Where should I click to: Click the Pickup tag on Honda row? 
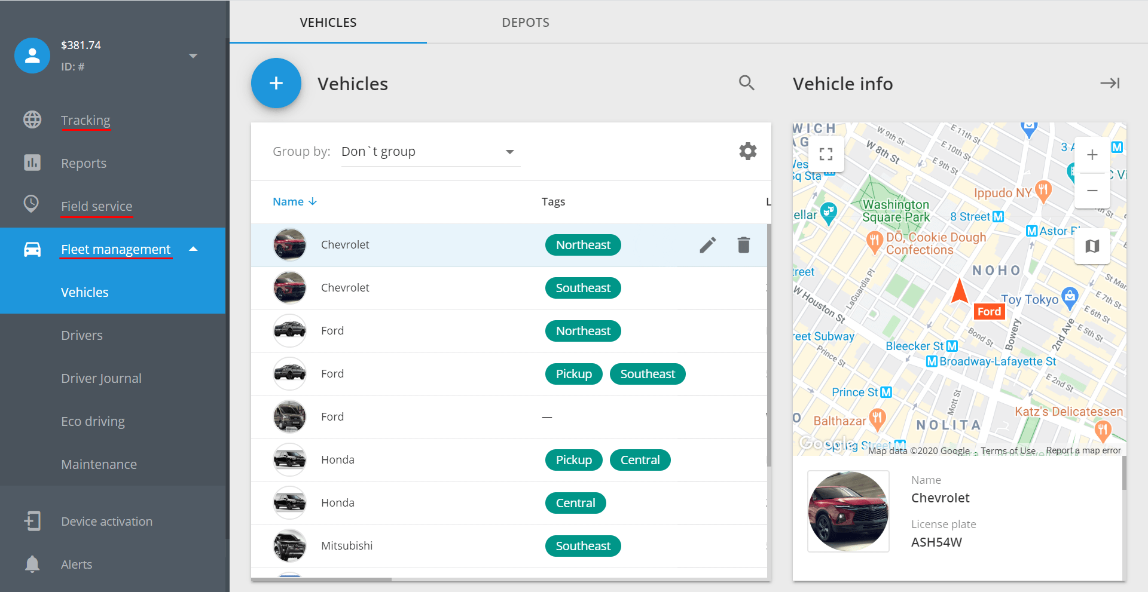574,460
